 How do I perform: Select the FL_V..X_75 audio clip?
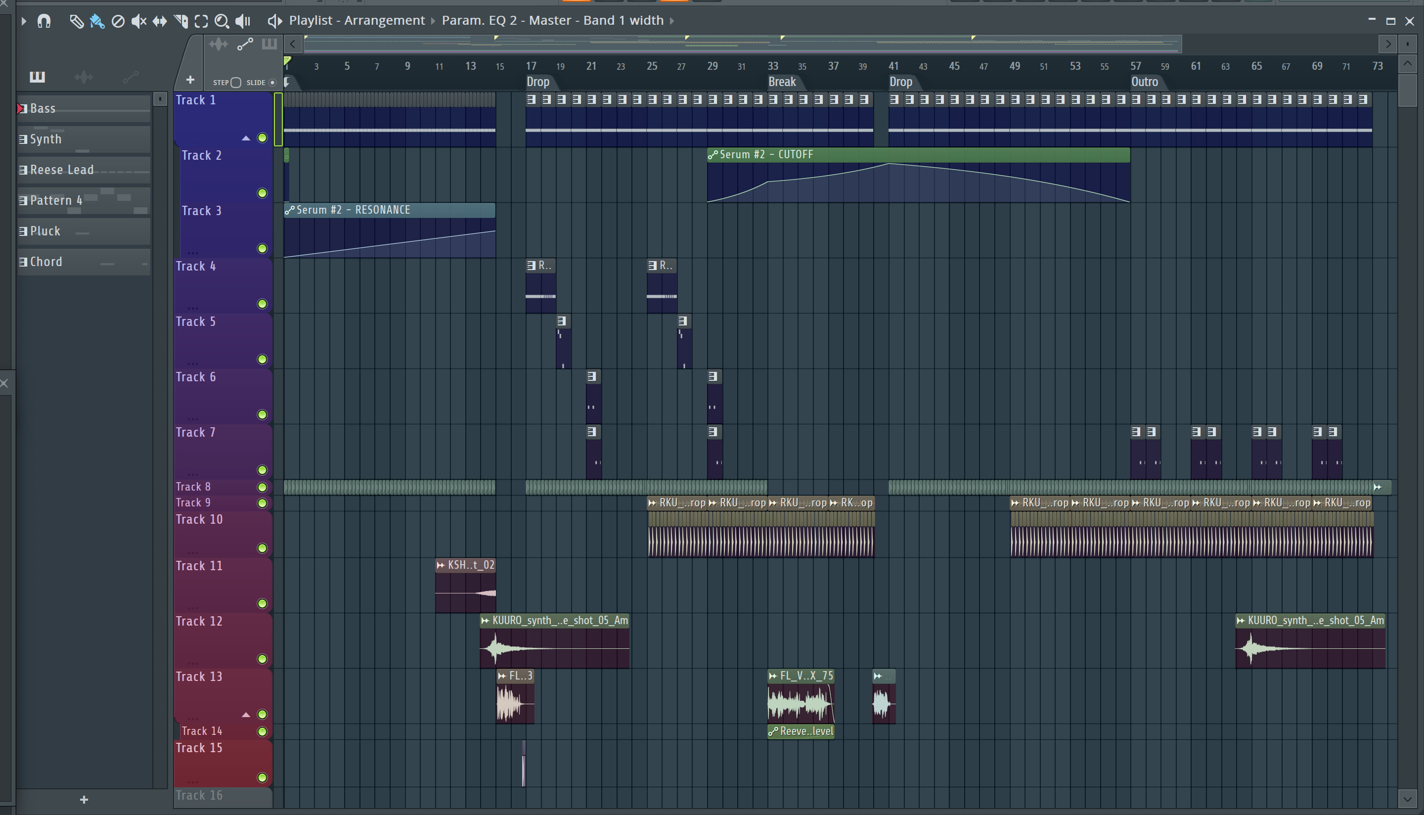pyautogui.click(x=801, y=696)
